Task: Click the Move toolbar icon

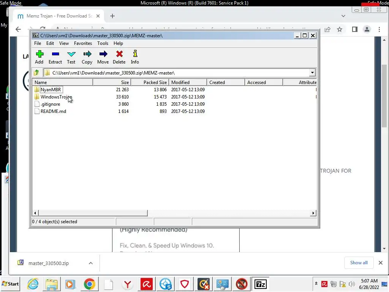Action: 103,57
